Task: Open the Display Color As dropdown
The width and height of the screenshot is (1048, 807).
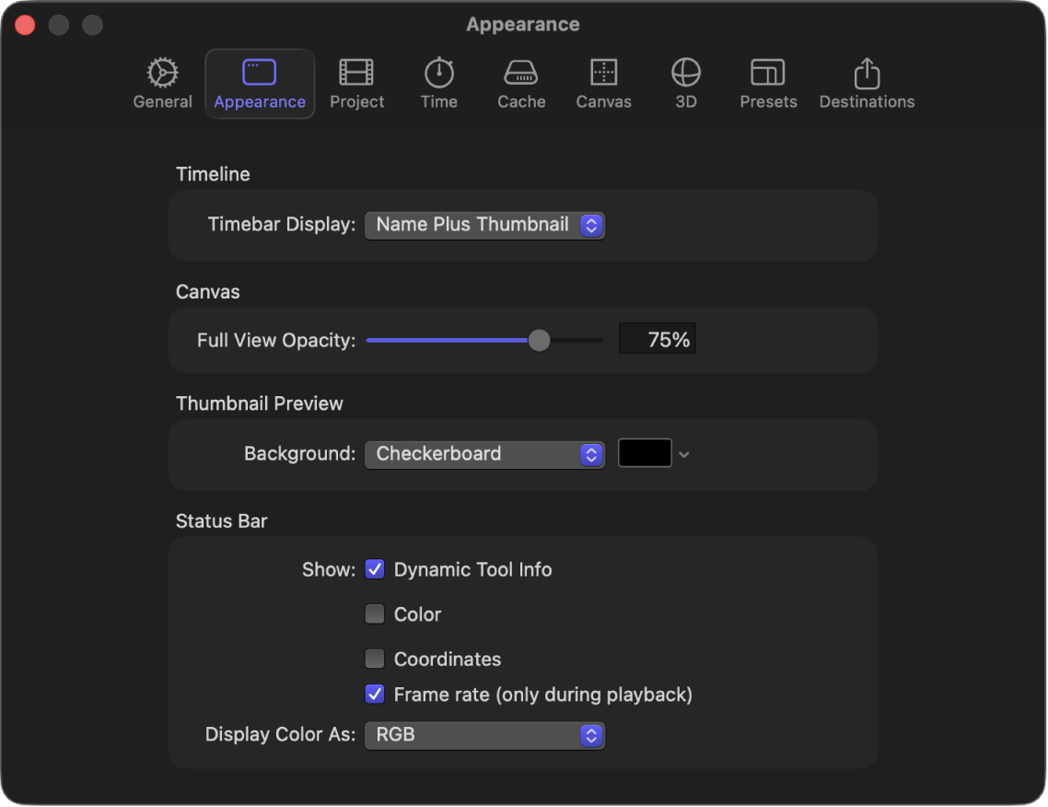Action: pyautogui.click(x=484, y=735)
